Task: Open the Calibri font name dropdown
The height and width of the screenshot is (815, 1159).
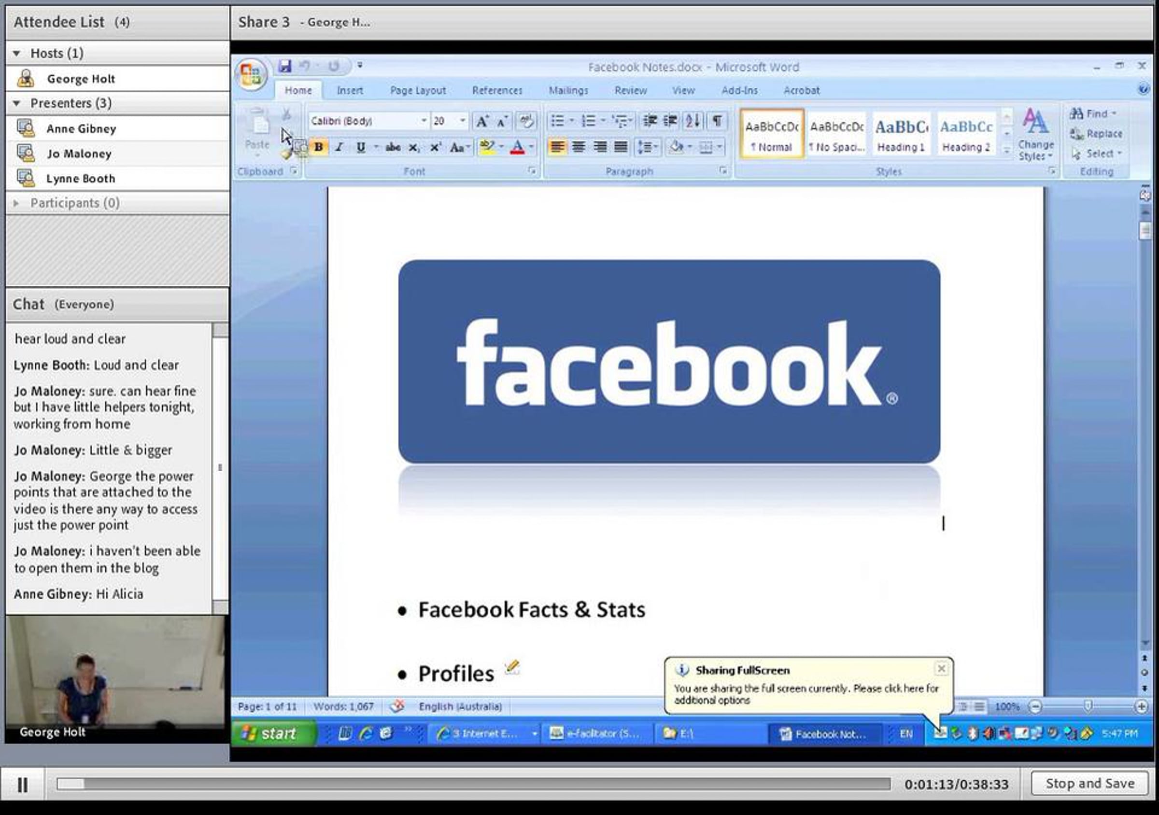Action: pyautogui.click(x=424, y=121)
